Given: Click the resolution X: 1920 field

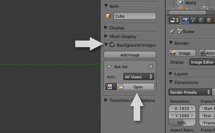Looking at the screenshot, I should 182,109.
